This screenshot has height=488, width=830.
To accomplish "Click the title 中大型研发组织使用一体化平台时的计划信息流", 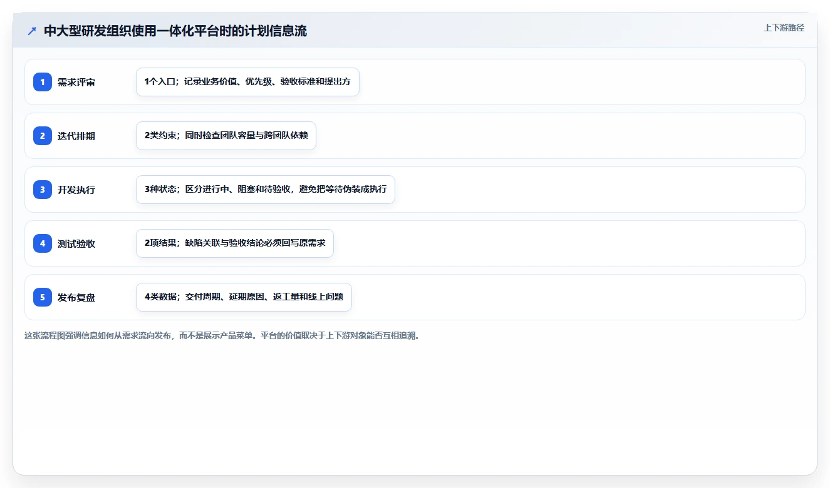I will point(175,31).
